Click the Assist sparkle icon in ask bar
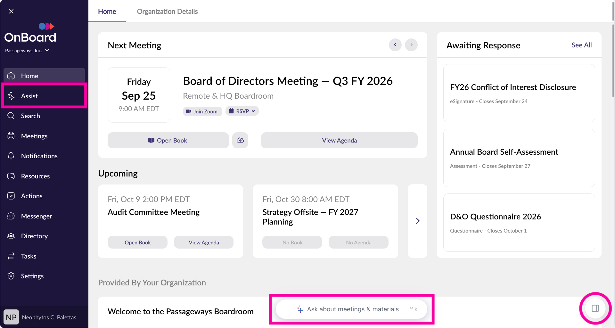The width and height of the screenshot is (615, 328). [300, 309]
